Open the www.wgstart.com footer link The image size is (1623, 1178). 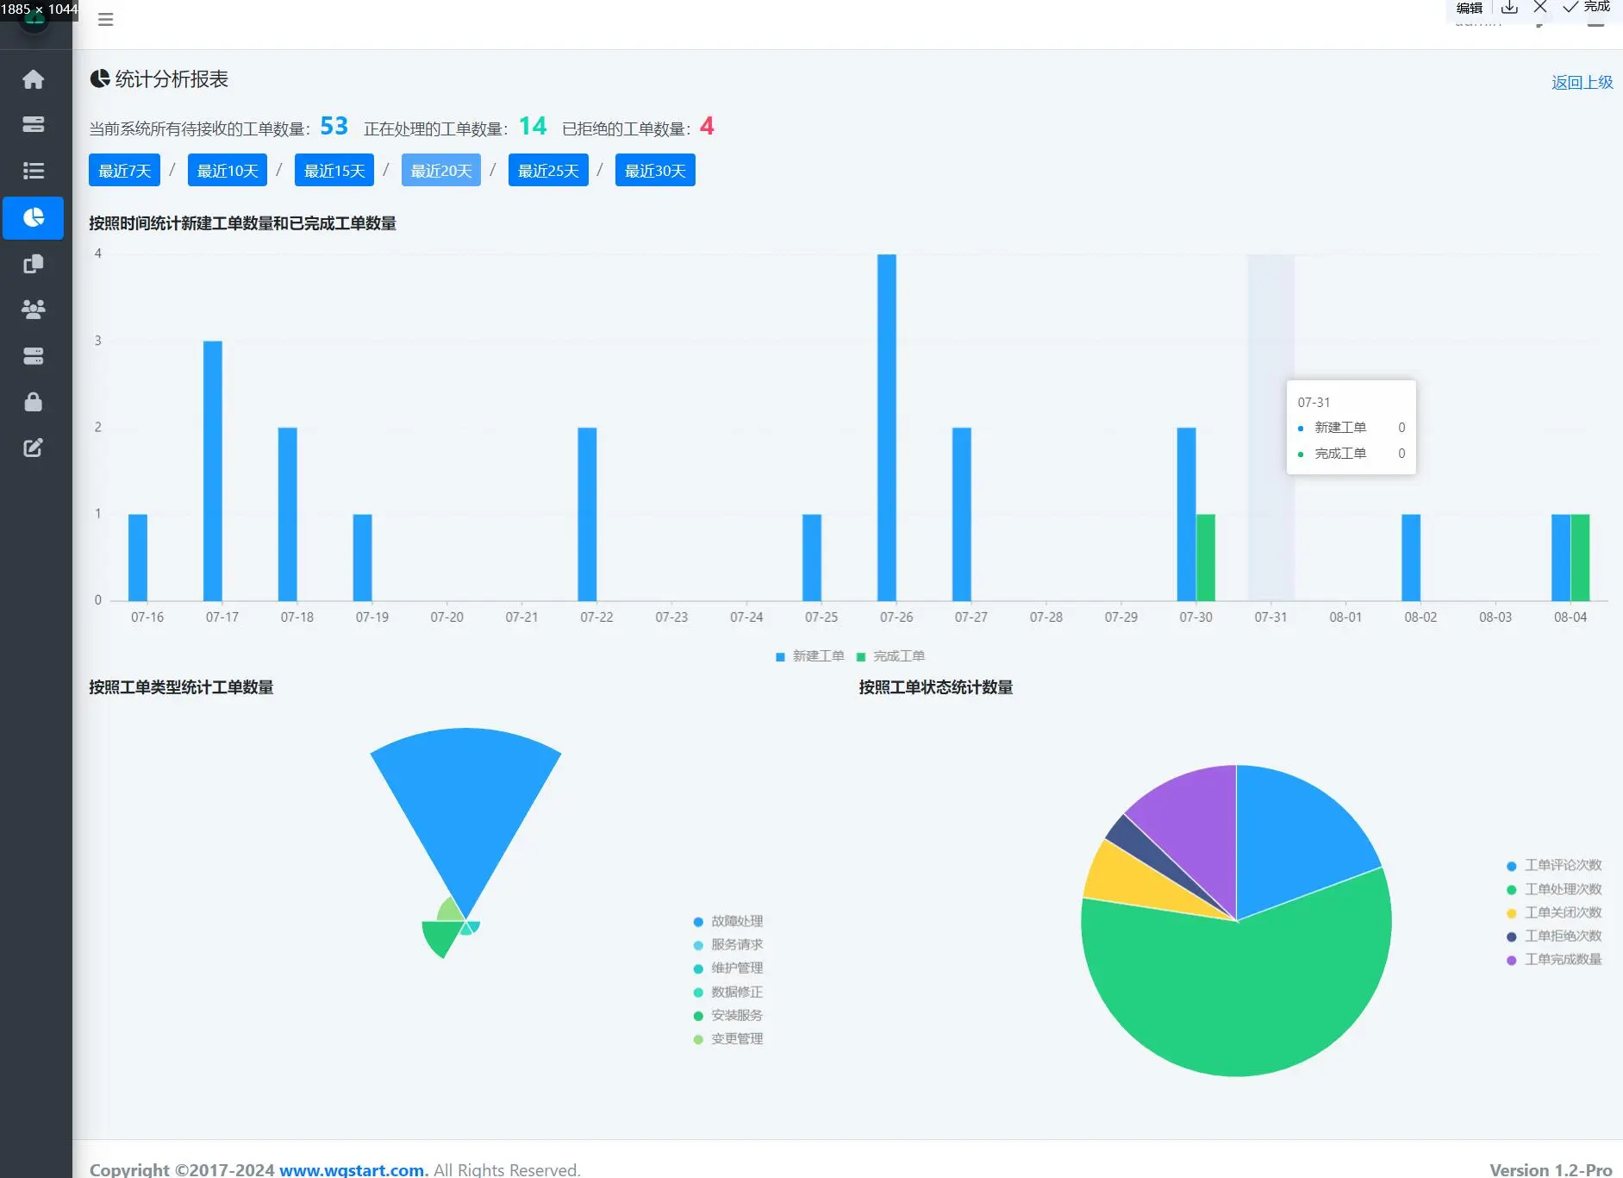[352, 1169]
